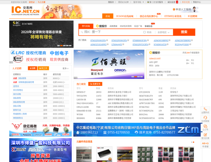The image size is (211, 162).
Task: Open the 终端销售工程师 job listing
Action: 20,114
